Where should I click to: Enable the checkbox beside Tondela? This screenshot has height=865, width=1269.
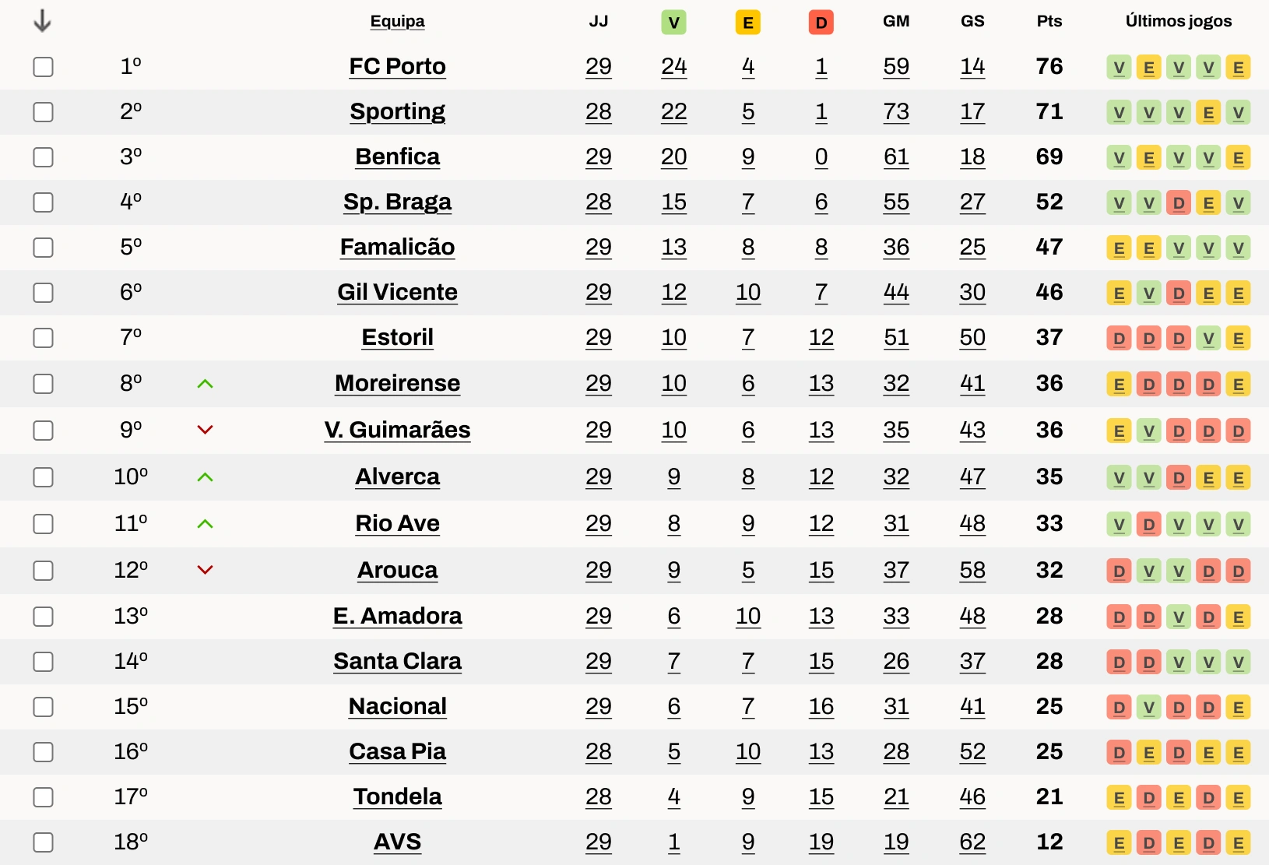43,796
